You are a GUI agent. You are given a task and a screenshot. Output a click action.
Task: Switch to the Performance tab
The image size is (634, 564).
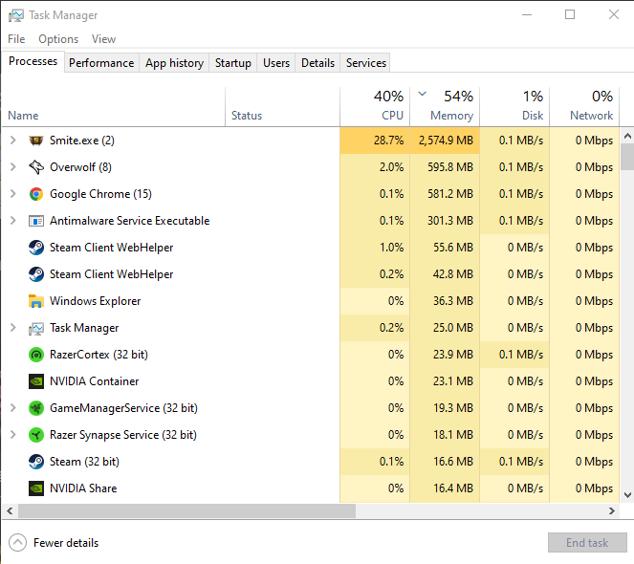[101, 63]
